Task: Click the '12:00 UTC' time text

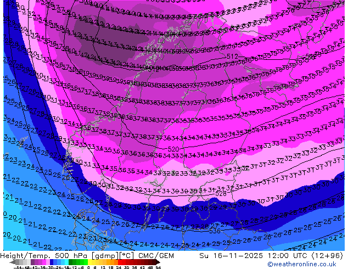Action: point(288,256)
